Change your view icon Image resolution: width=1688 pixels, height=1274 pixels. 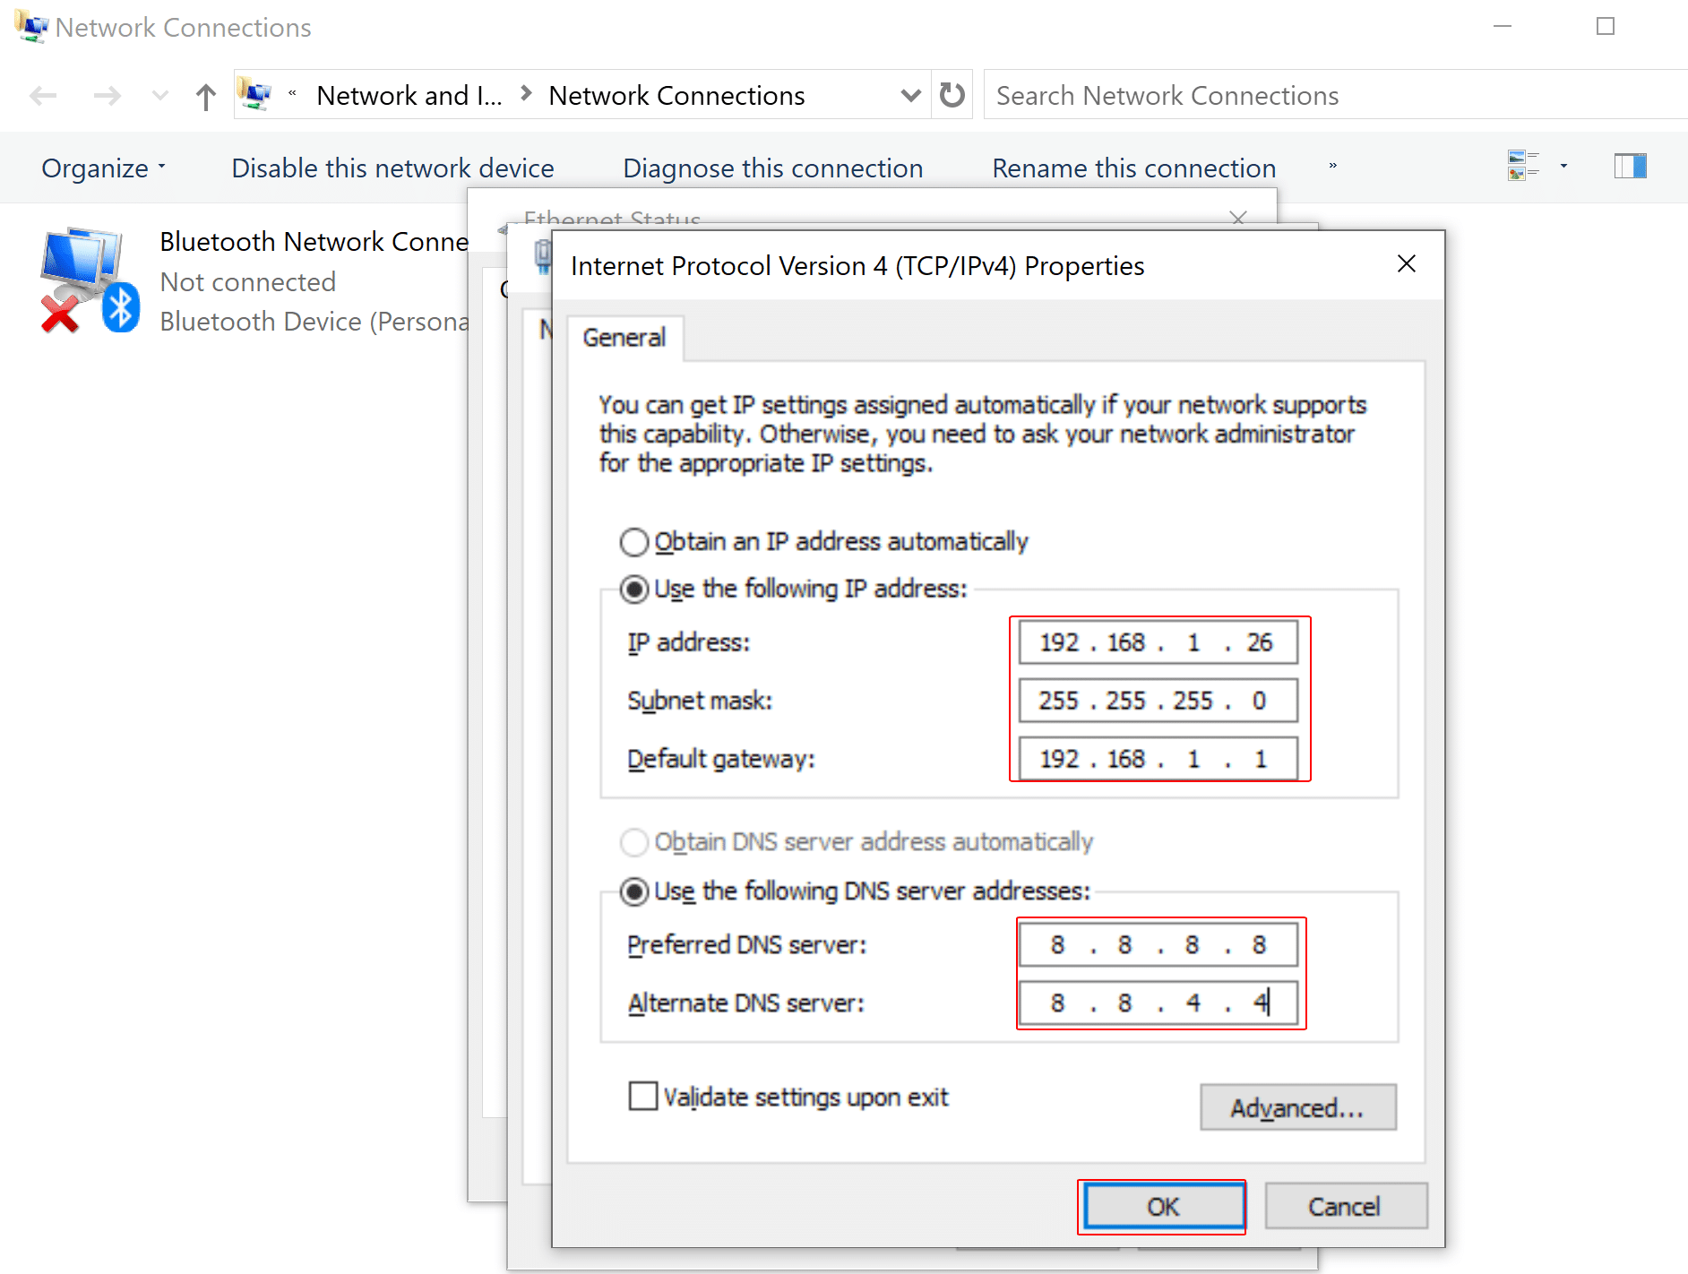[1523, 166]
